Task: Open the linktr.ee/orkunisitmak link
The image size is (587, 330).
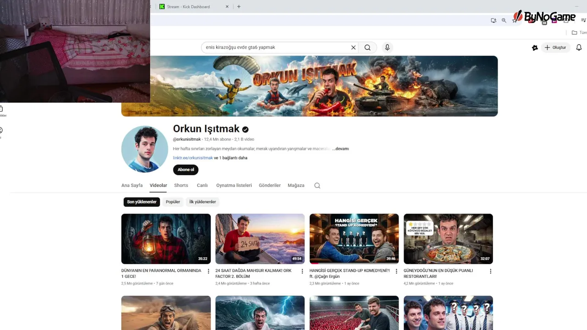Action: 193,158
